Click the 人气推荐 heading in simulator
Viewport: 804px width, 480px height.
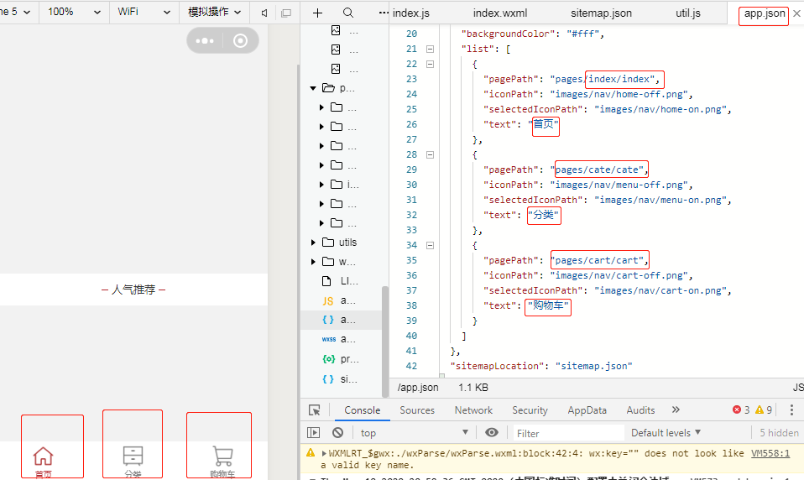click(x=133, y=290)
